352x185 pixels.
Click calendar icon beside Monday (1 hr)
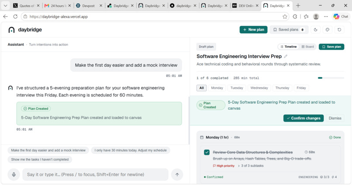[x=202, y=137]
